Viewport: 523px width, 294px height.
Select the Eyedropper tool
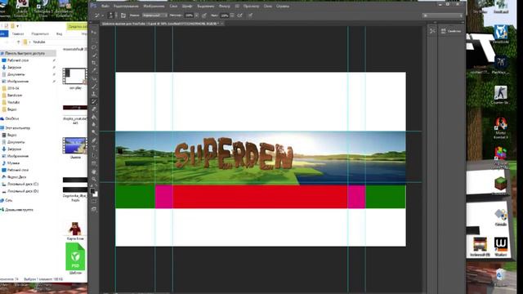click(x=94, y=71)
